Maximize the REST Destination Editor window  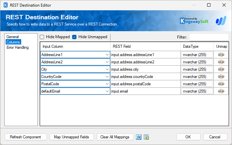coord(209,5)
